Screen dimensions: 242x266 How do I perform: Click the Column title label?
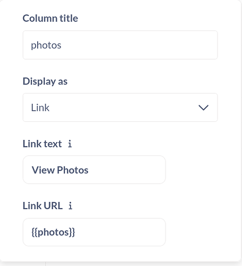pos(50,18)
